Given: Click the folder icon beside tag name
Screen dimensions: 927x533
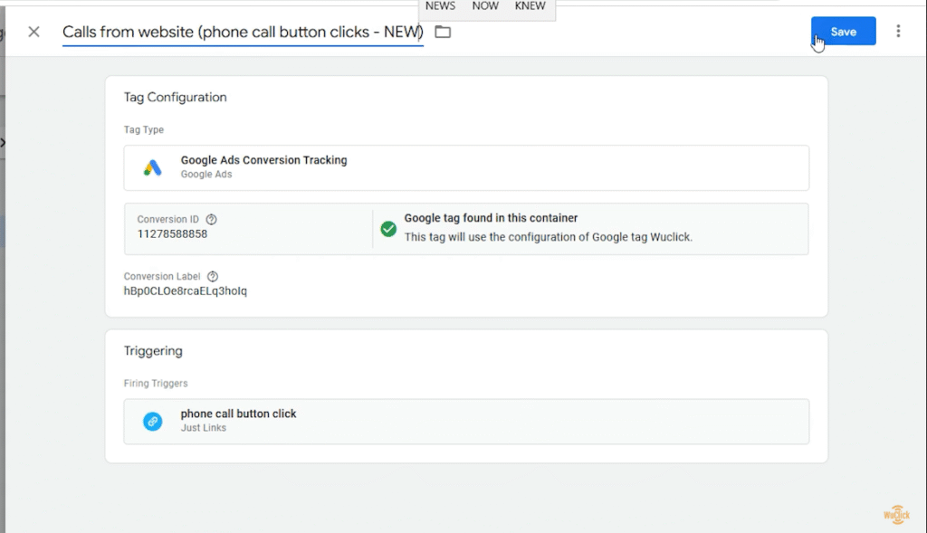Looking at the screenshot, I should (443, 32).
